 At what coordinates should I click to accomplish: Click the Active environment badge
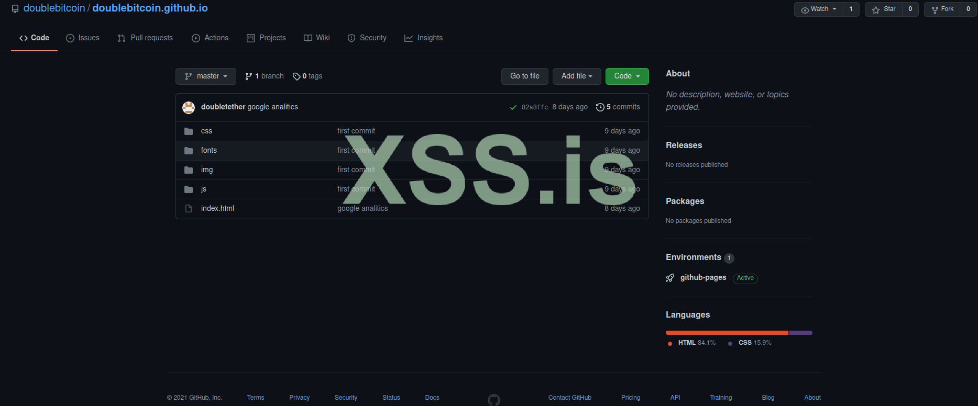[x=745, y=278]
